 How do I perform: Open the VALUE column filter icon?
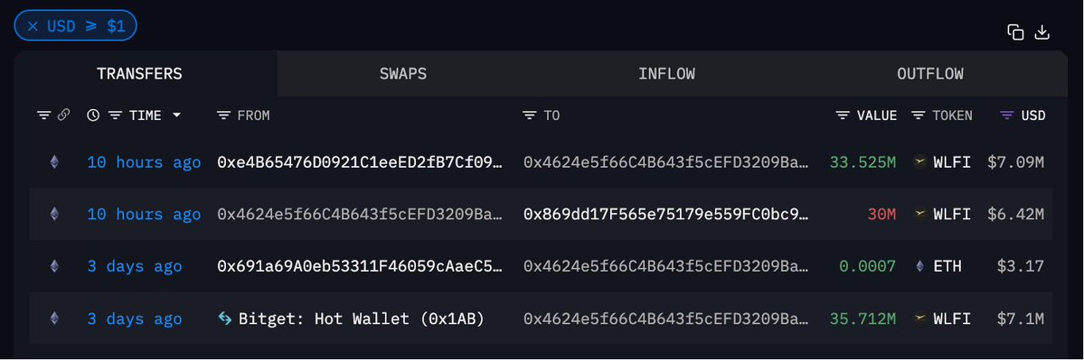point(843,115)
